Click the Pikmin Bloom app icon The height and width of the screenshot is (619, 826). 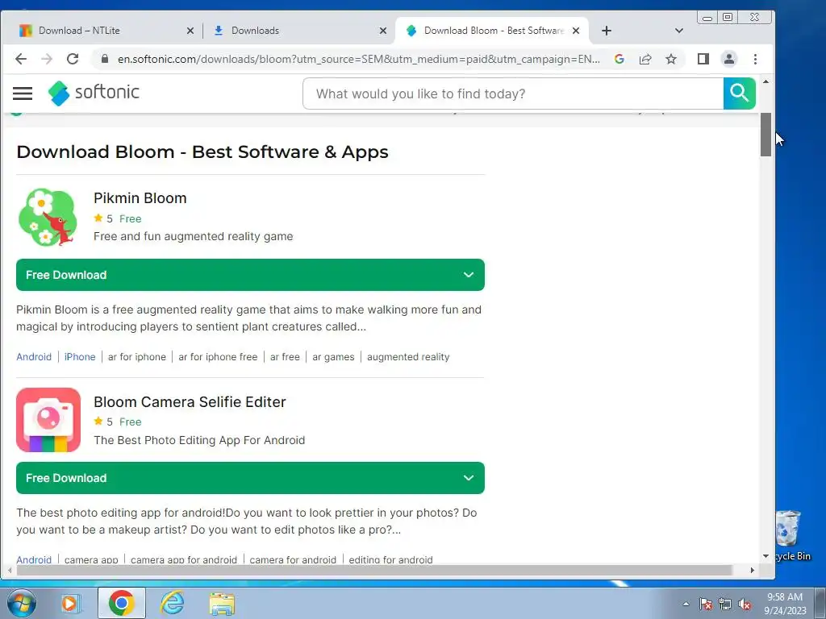(48, 218)
